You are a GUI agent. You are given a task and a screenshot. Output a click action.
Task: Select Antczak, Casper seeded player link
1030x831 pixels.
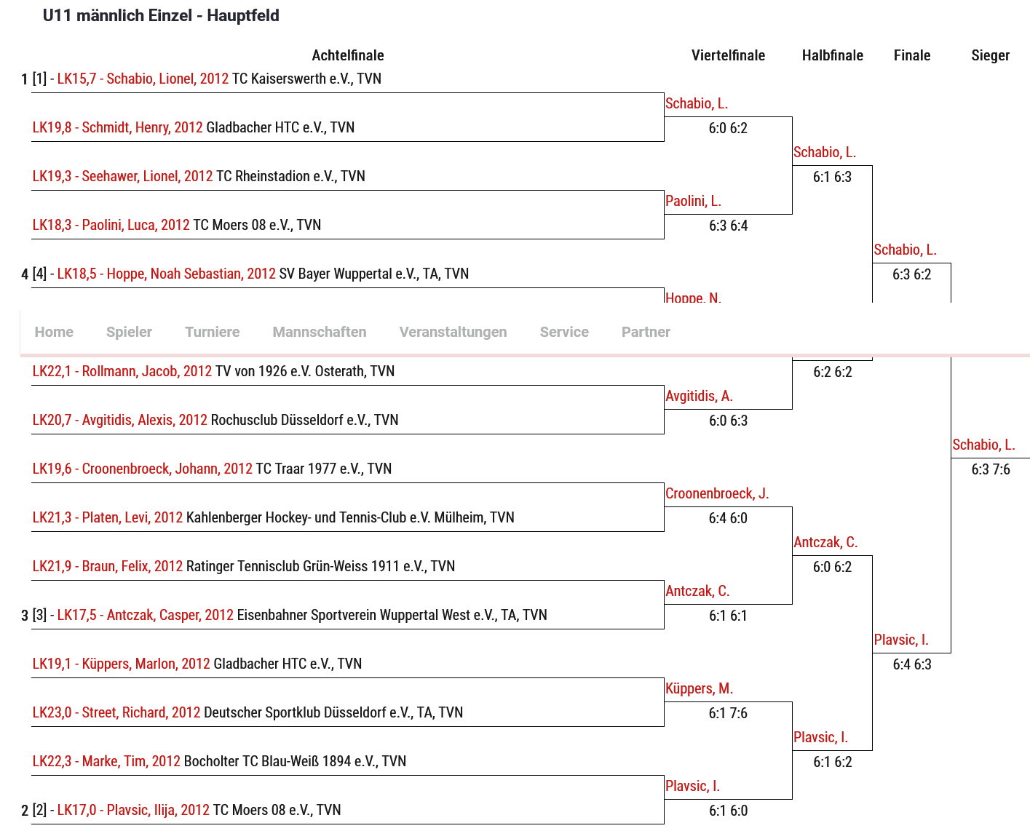pyautogui.click(x=145, y=615)
